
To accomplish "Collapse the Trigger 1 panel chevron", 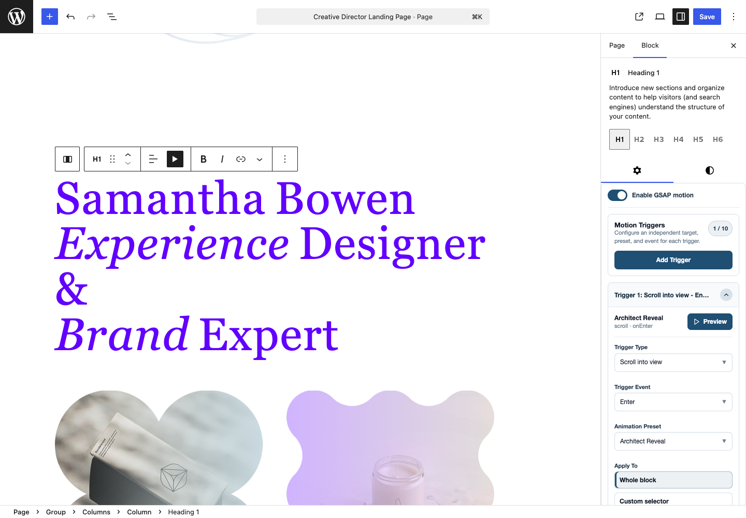I will [x=726, y=295].
